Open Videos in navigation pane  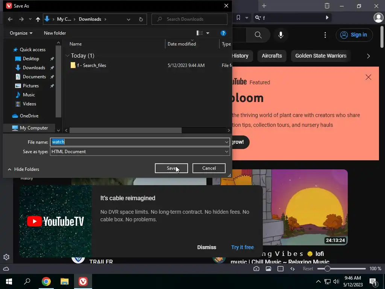29,104
